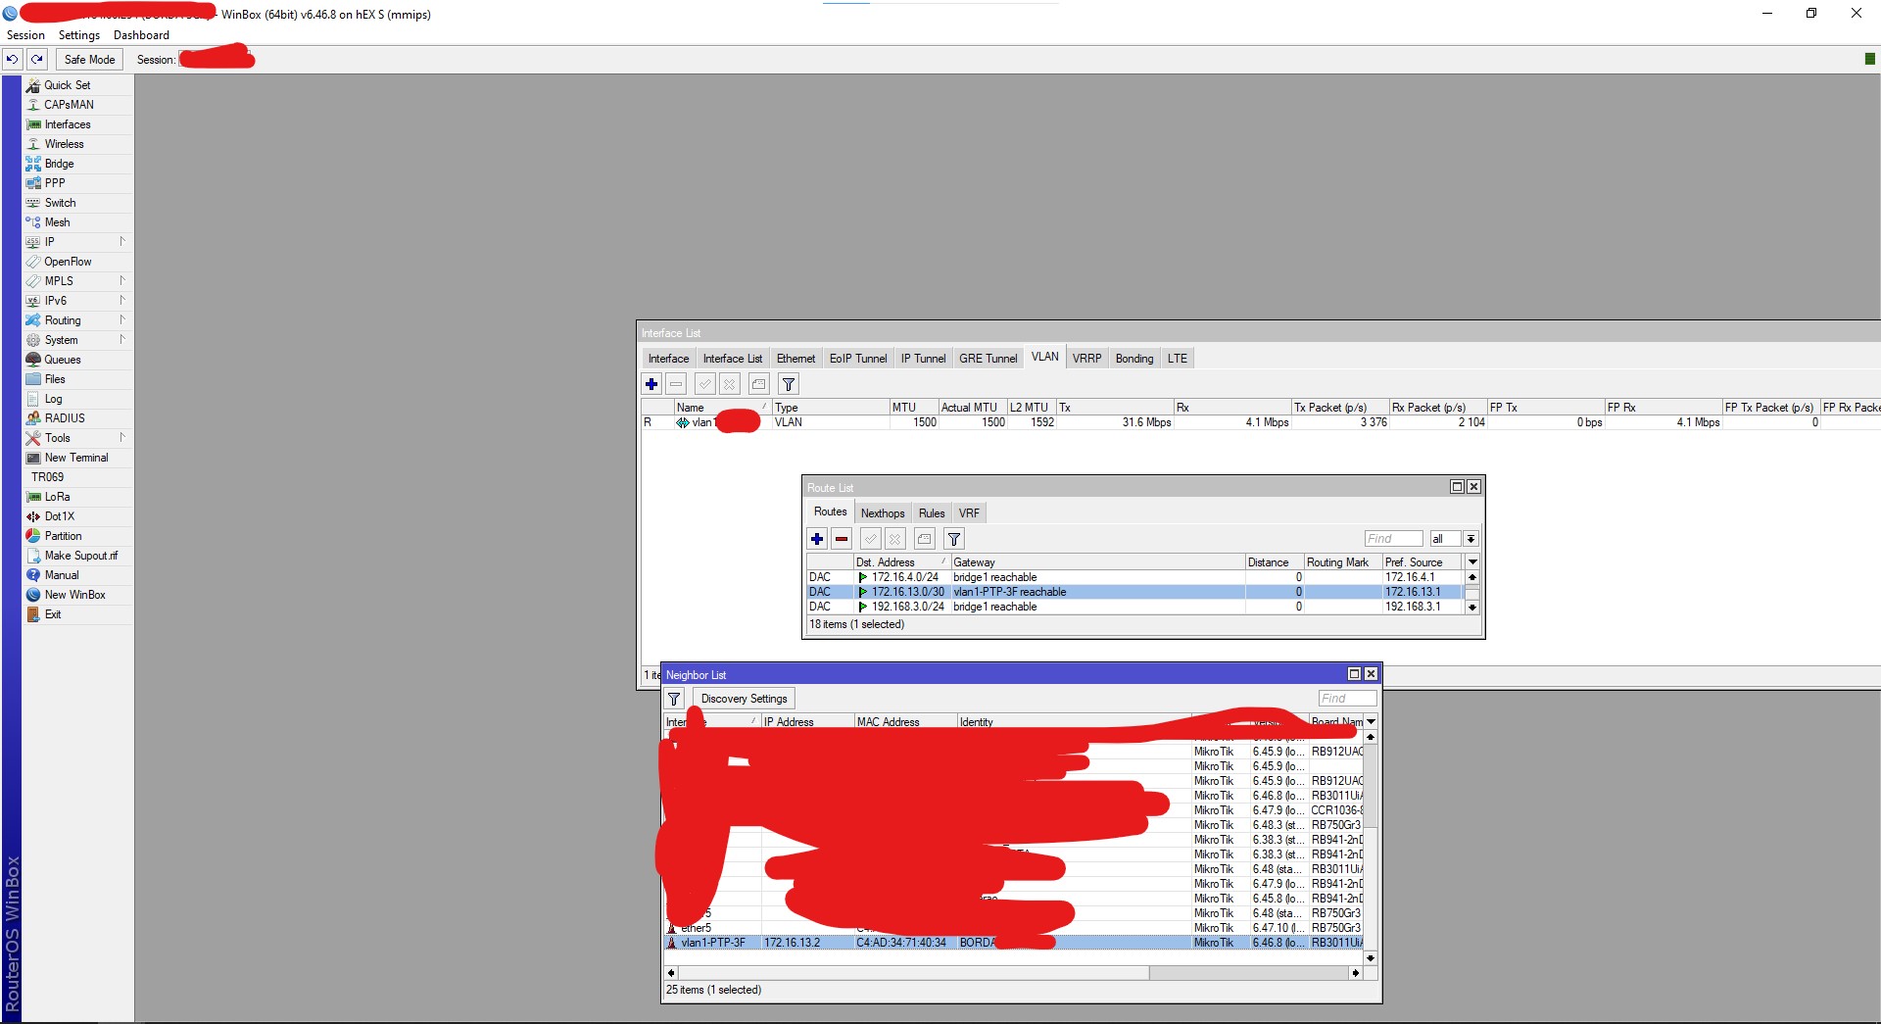Sort VLANs by the Actual MTU column
This screenshot has width=1881, height=1024.
(973, 408)
